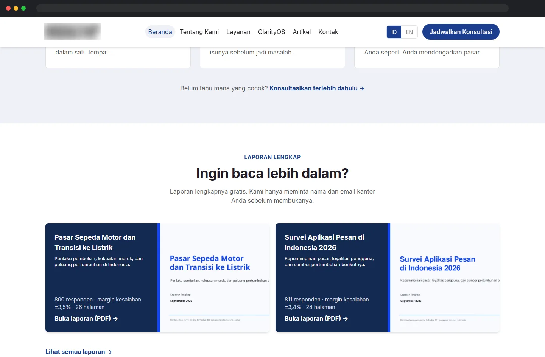Maximize the window with the green button
Image resolution: width=545 pixels, height=357 pixels.
23,8
